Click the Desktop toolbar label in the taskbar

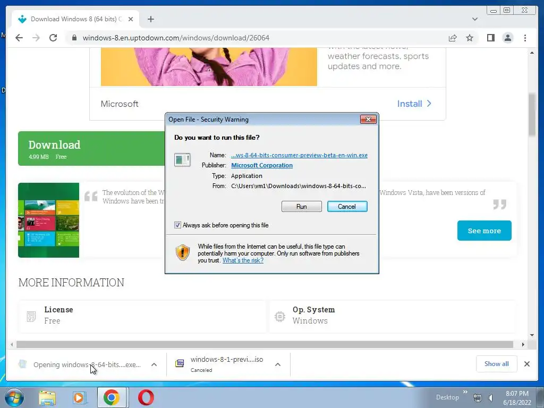pos(447,397)
